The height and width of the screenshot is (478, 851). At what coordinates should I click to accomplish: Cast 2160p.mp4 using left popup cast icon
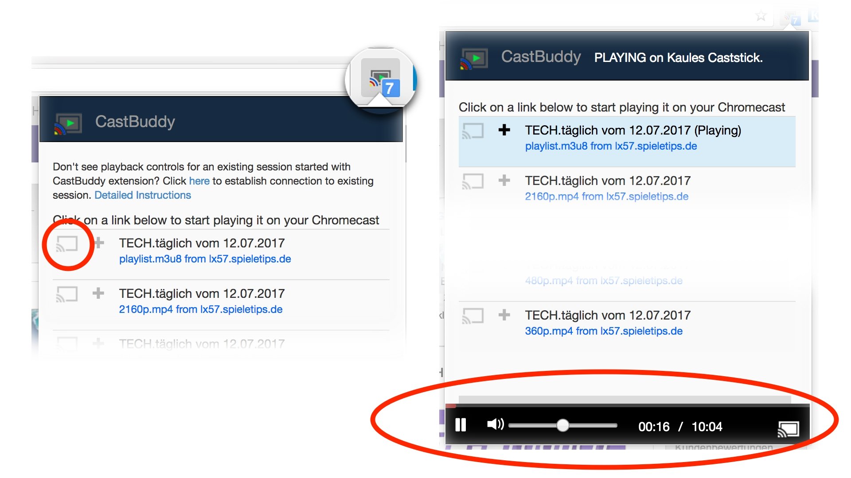click(67, 294)
